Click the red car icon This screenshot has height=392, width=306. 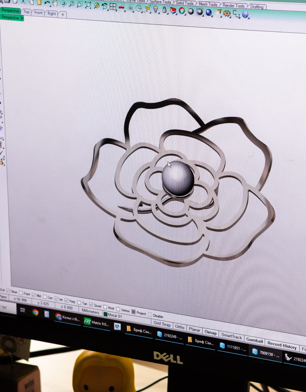click(122, 7)
